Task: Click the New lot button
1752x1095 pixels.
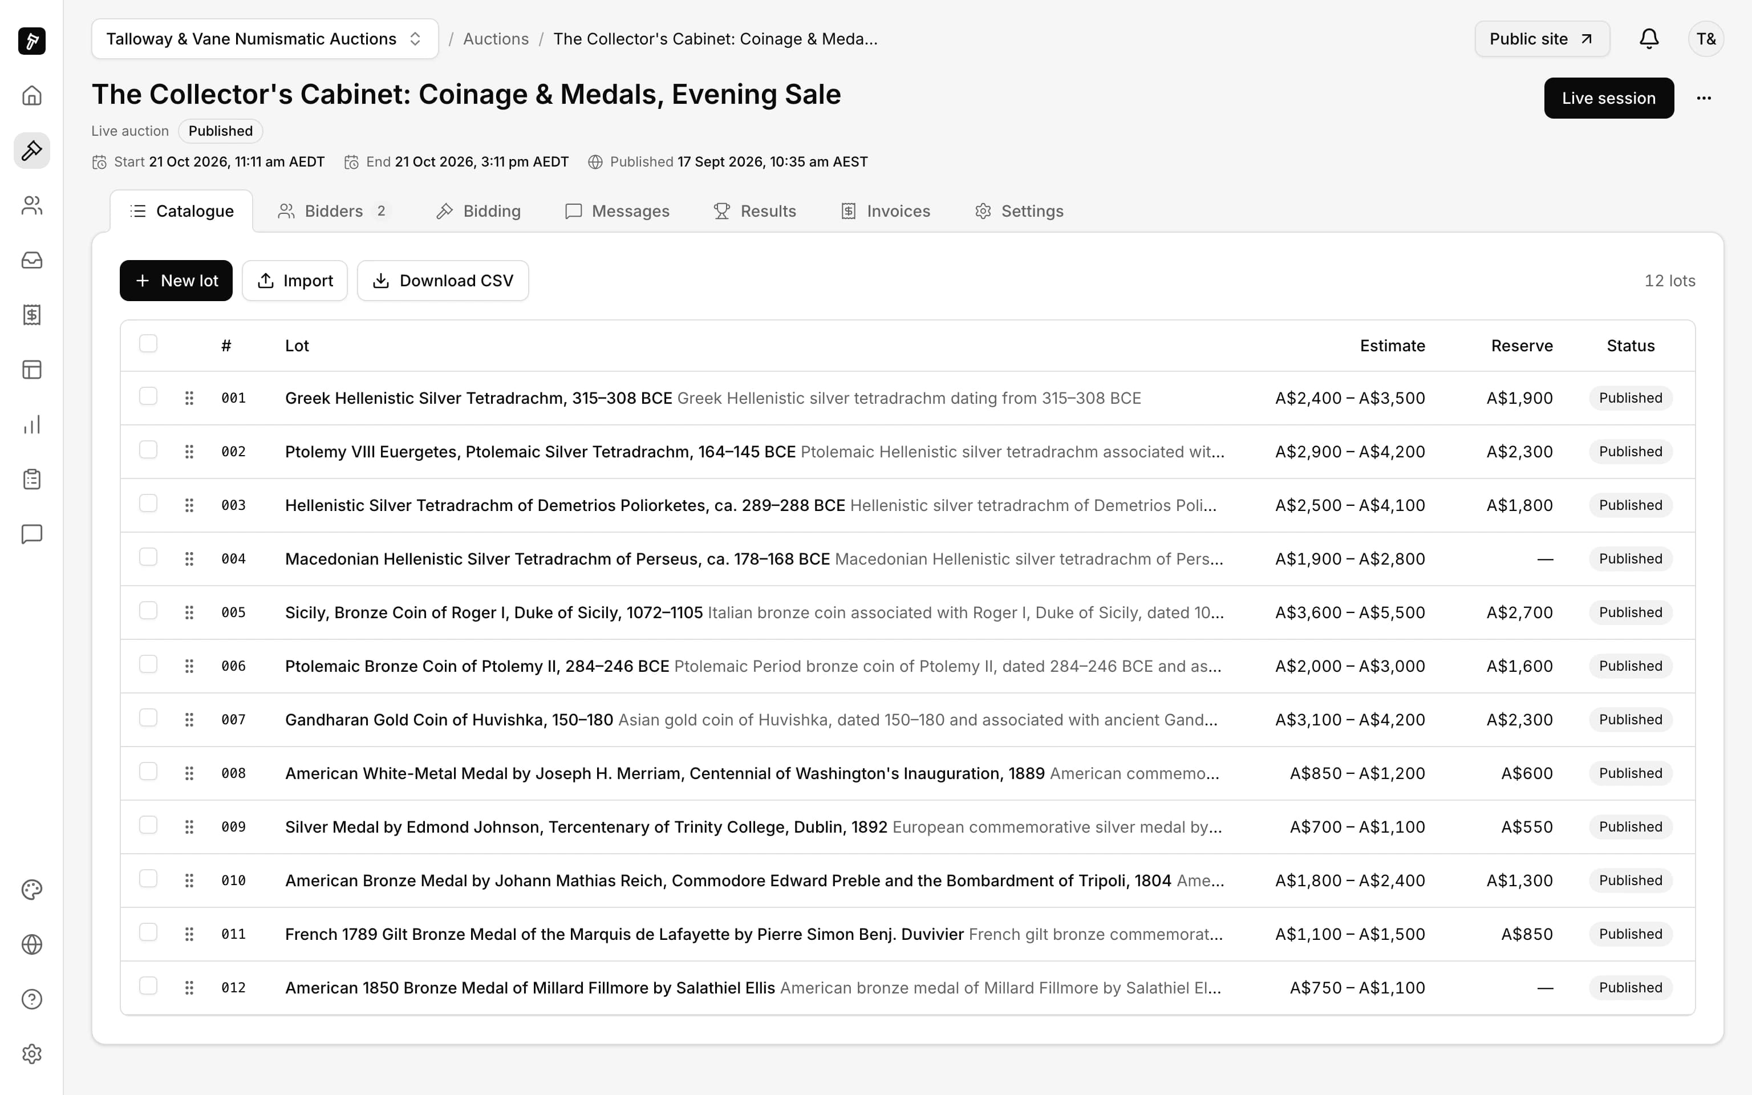Action: [176, 280]
